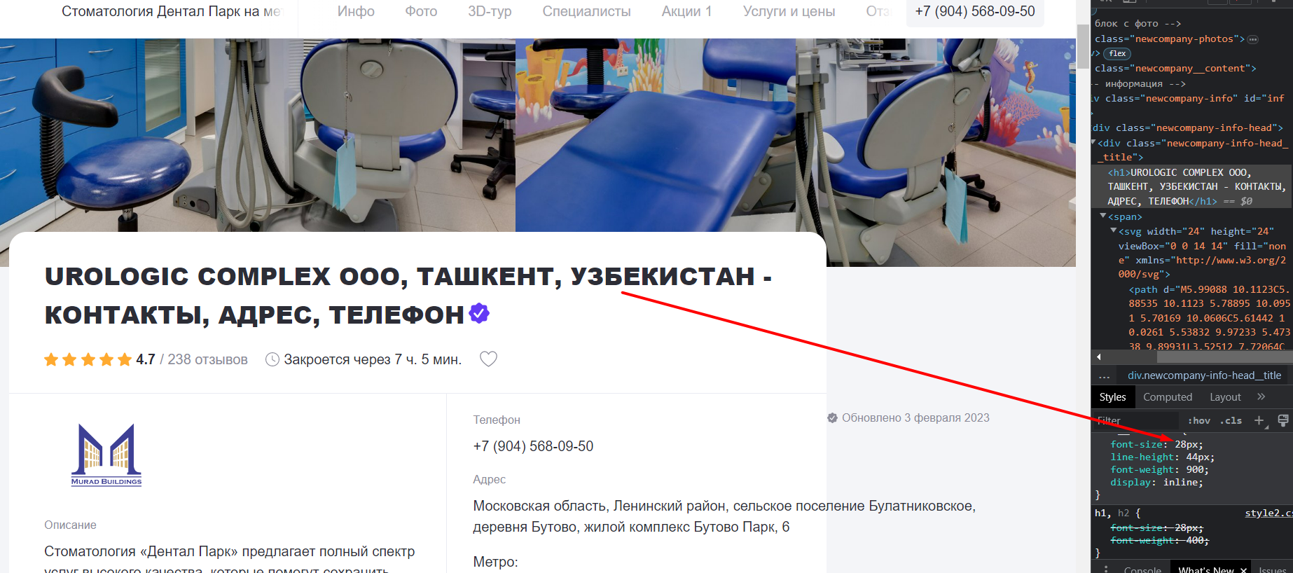
Task: Close the What's New drawer tab
Action: (x=1243, y=570)
